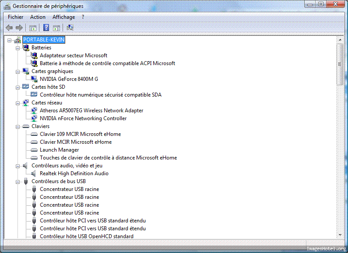Click the Cartes hôte SD category icon
This screenshot has height=253, width=348.
26,87
